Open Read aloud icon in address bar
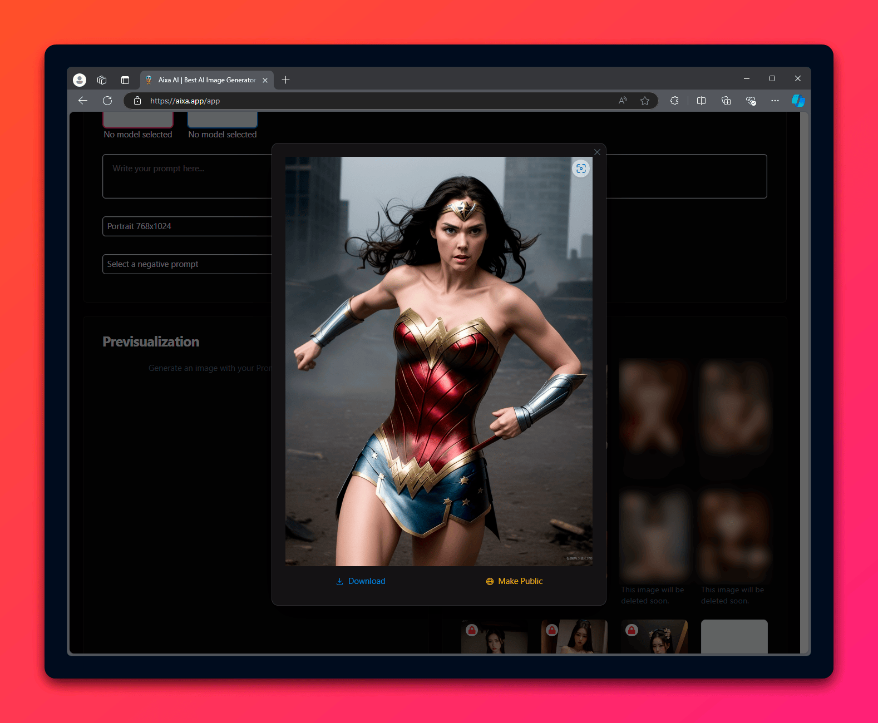This screenshot has width=878, height=723. click(x=623, y=101)
